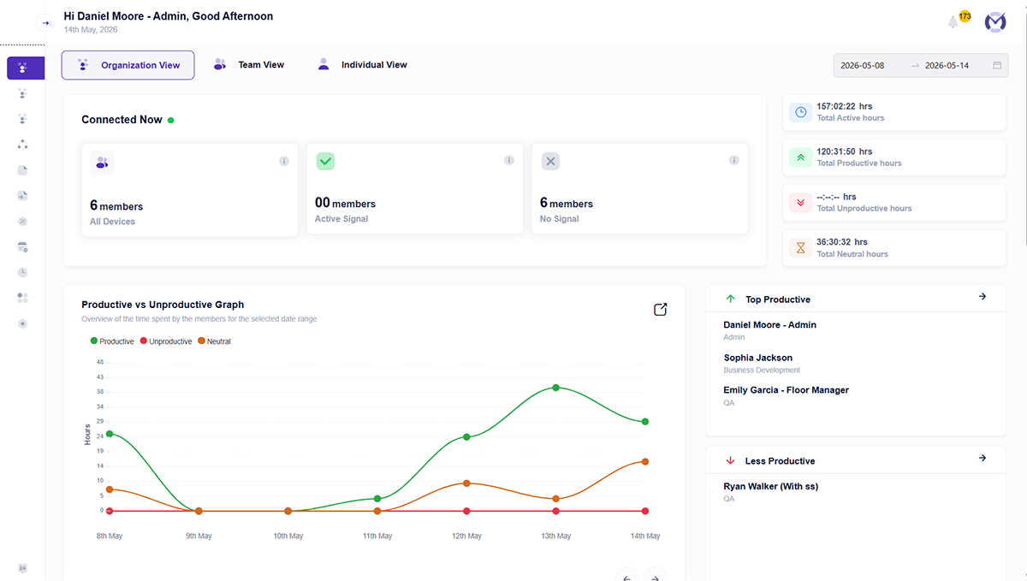
Task: Click the sidebar expand arrow icon
Action: tap(46, 22)
